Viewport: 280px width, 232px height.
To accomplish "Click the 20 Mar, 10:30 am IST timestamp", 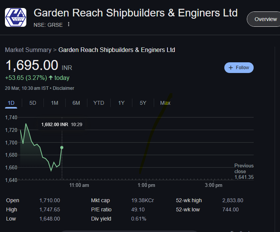I will 27,88.
